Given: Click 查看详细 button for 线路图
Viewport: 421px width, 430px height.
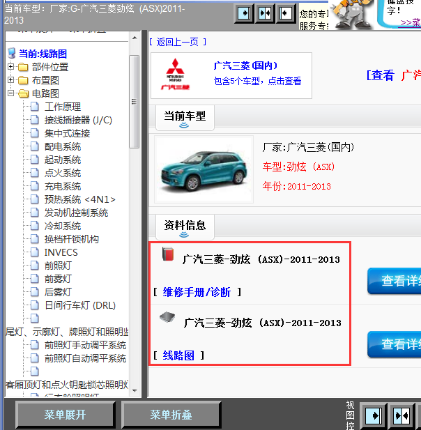Looking at the screenshot, I should coord(394,344).
